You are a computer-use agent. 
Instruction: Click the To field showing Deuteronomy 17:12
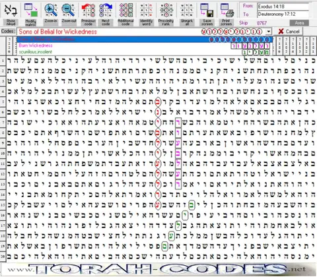(x=283, y=14)
